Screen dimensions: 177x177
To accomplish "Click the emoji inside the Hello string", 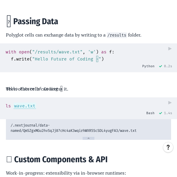I will [97, 59].
